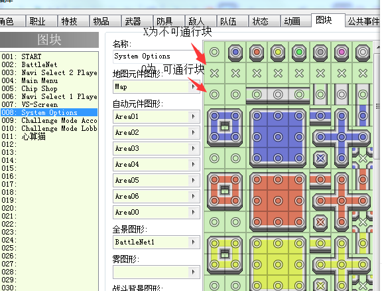Select the gray button tile in the tileset
Screen dimensions: 382x291
[x=320, y=52]
